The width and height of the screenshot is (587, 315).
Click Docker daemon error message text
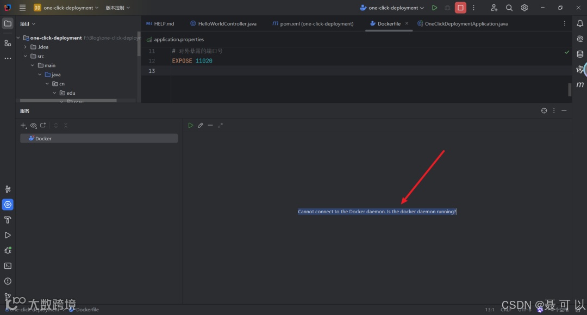377,212
